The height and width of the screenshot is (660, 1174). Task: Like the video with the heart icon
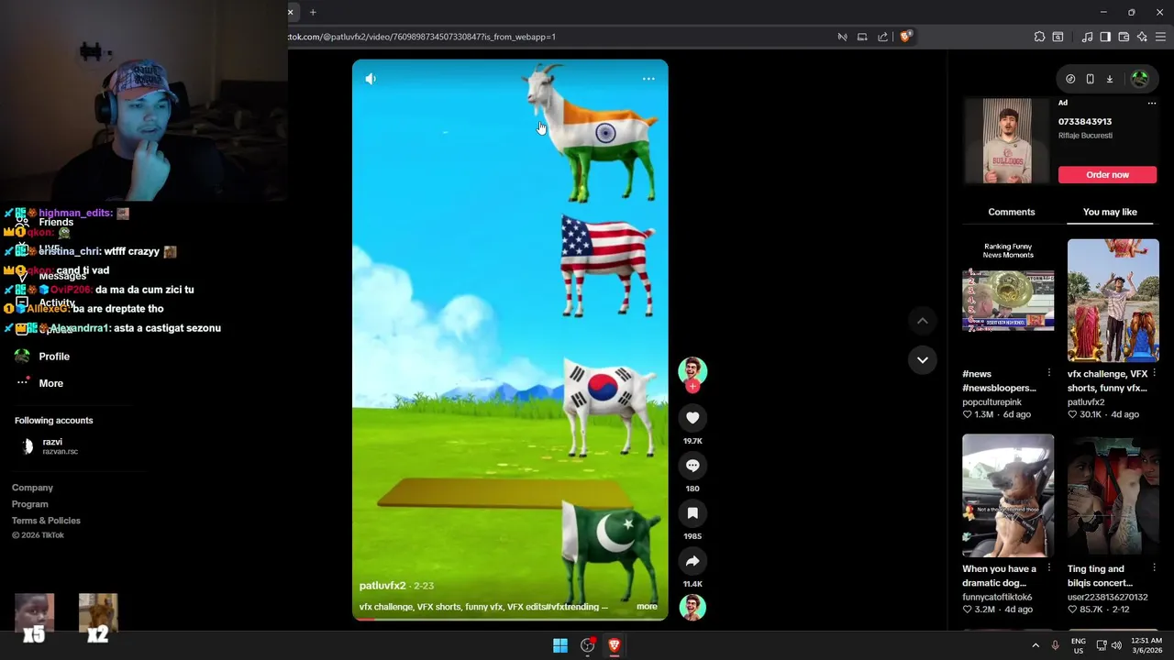pyautogui.click(x=692, y=418)
